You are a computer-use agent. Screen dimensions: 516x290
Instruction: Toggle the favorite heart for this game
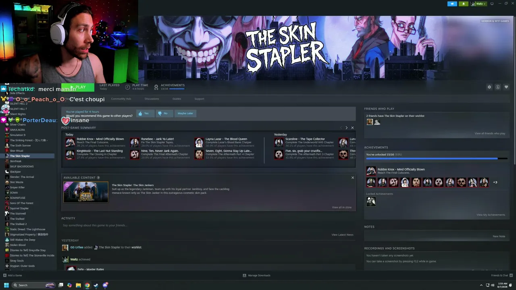[x=506, y=87]
